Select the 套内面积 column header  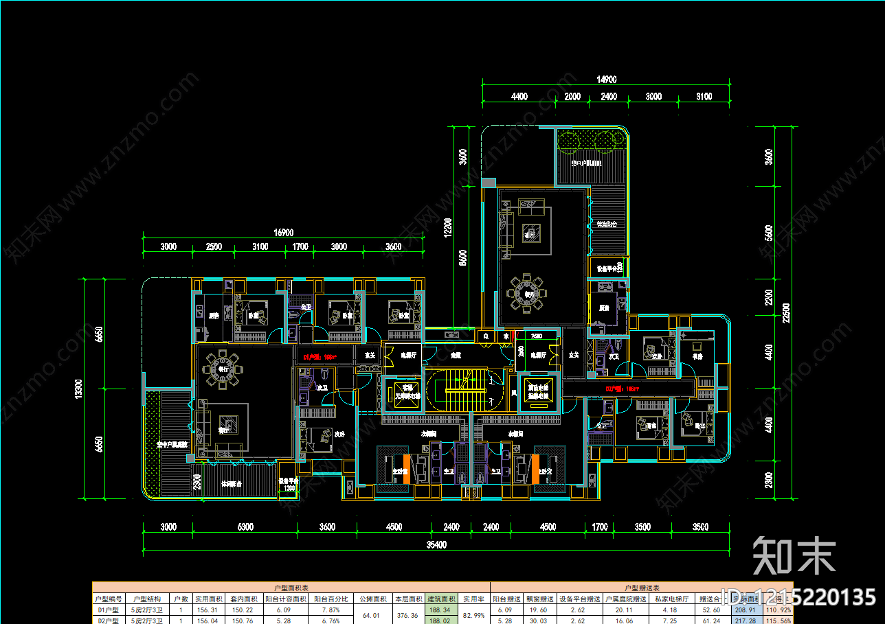coord(243,599)
